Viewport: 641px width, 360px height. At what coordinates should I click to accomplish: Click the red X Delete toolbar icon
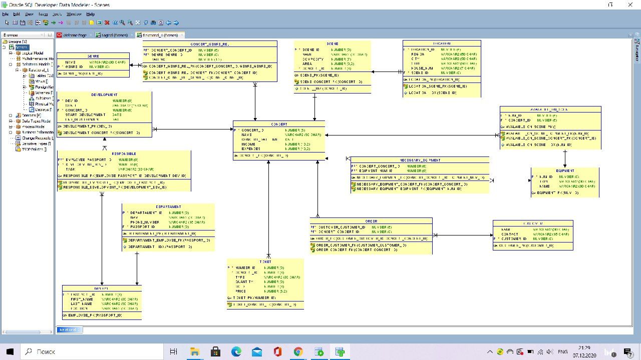click(x=107, y=22)
